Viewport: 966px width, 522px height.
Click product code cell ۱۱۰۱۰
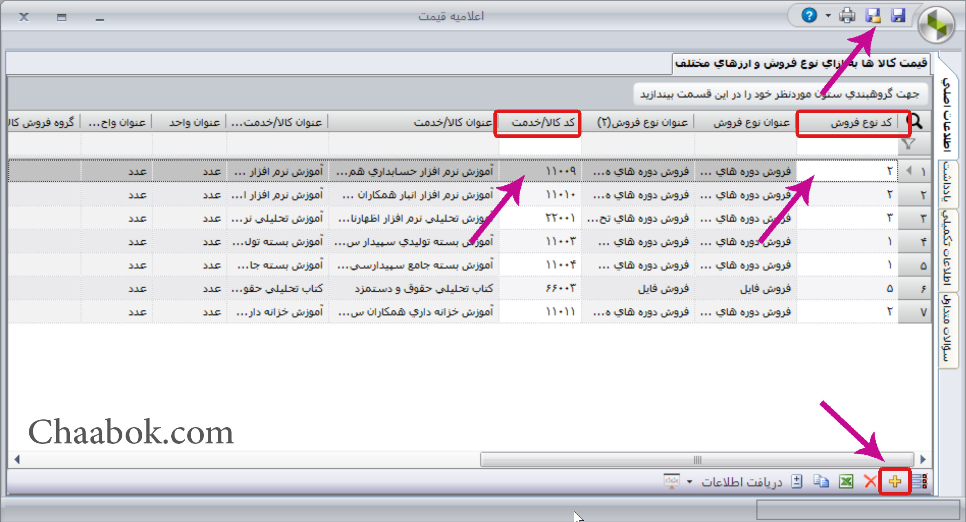pyautogui.click(x=540, y=195)
